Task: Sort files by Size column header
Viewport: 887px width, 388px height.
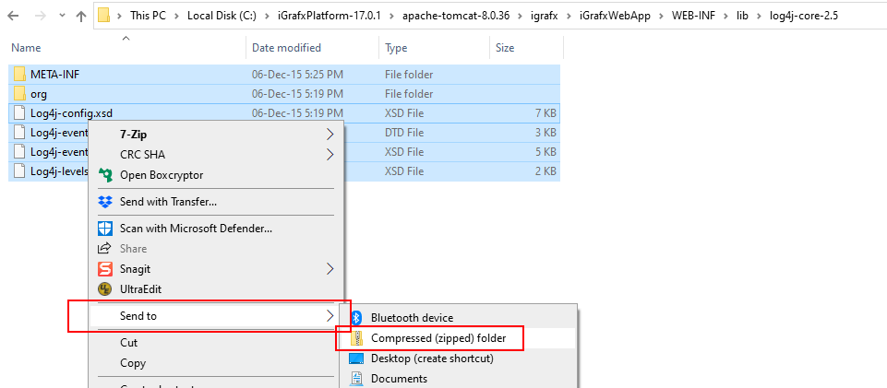Action: point(505,48)
